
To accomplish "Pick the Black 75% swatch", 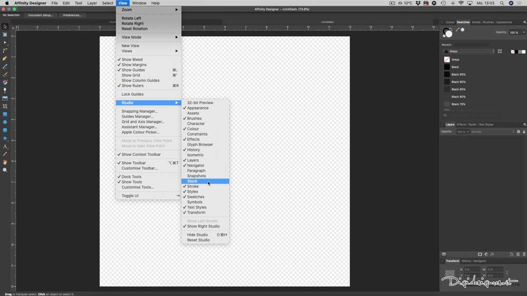I will click(447, 104).
